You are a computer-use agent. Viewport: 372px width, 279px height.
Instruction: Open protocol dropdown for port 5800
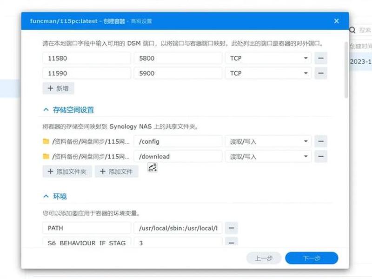(x=268, y=58)
